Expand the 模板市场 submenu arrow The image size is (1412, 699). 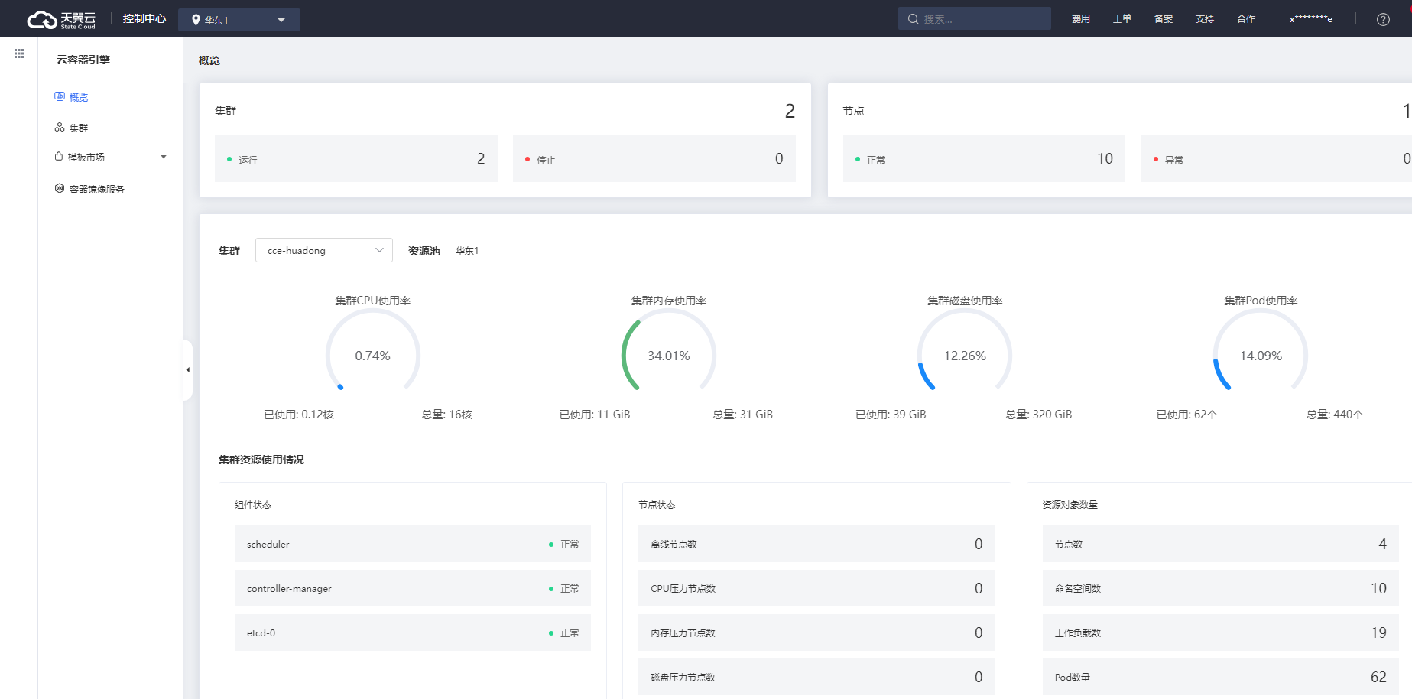point(164,157)
